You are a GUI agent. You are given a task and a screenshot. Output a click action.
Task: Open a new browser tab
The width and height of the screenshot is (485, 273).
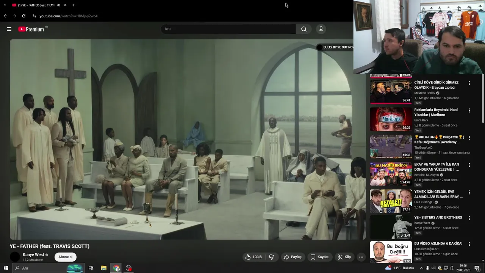point(74,5)
